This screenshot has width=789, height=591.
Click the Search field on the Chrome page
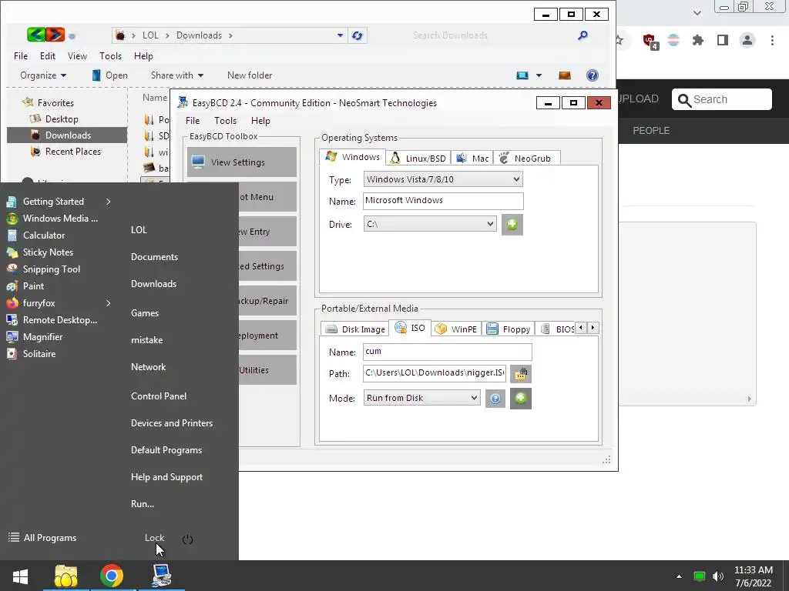click(x=721, y=99)
